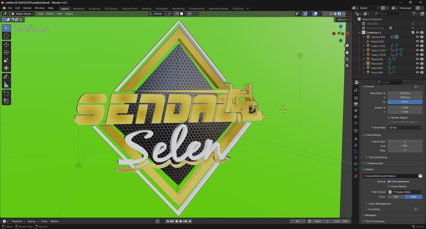426x229 pixels.
Task: Pick the Scale tool
Action: 6,60
